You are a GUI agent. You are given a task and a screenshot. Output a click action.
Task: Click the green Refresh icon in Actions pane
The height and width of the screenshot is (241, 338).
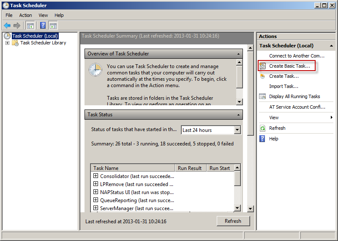point(262,129)
